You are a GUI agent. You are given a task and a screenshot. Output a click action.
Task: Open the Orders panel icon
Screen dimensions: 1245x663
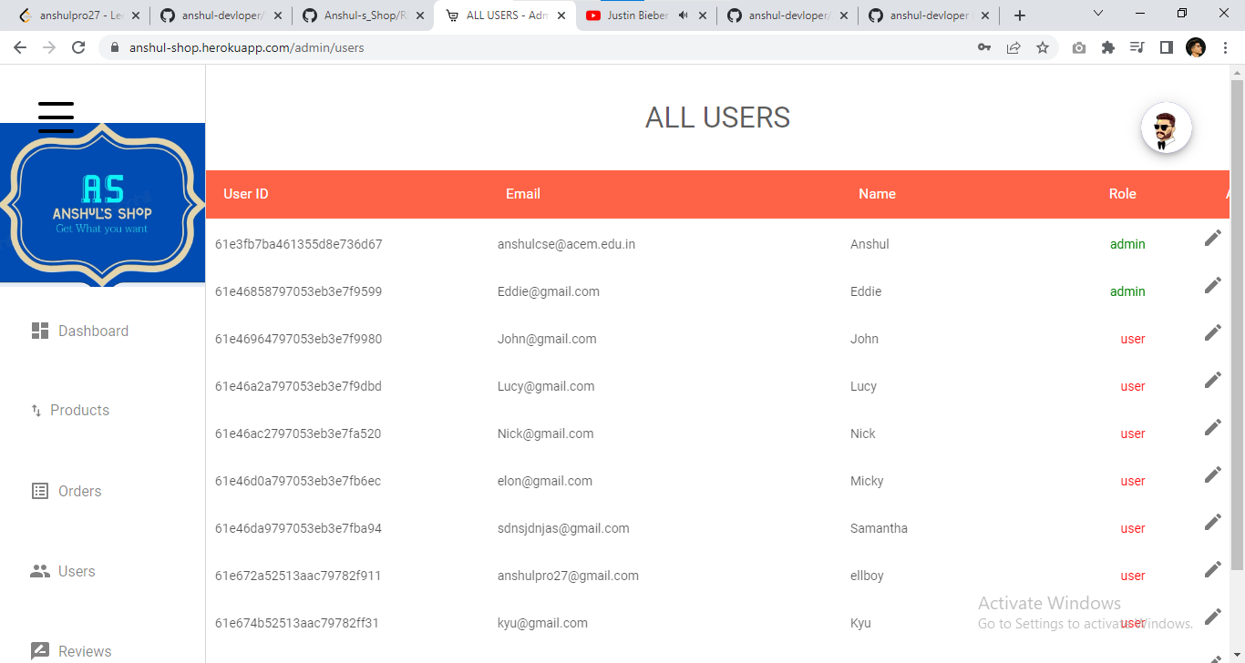39,491
